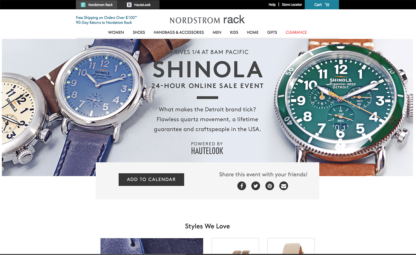This screenshot has height=255, width=416.
Task: Open the Shoes menu
Action: click(x=139, y=32)
